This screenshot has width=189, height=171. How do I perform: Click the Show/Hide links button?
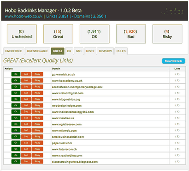tap(173, 61)
